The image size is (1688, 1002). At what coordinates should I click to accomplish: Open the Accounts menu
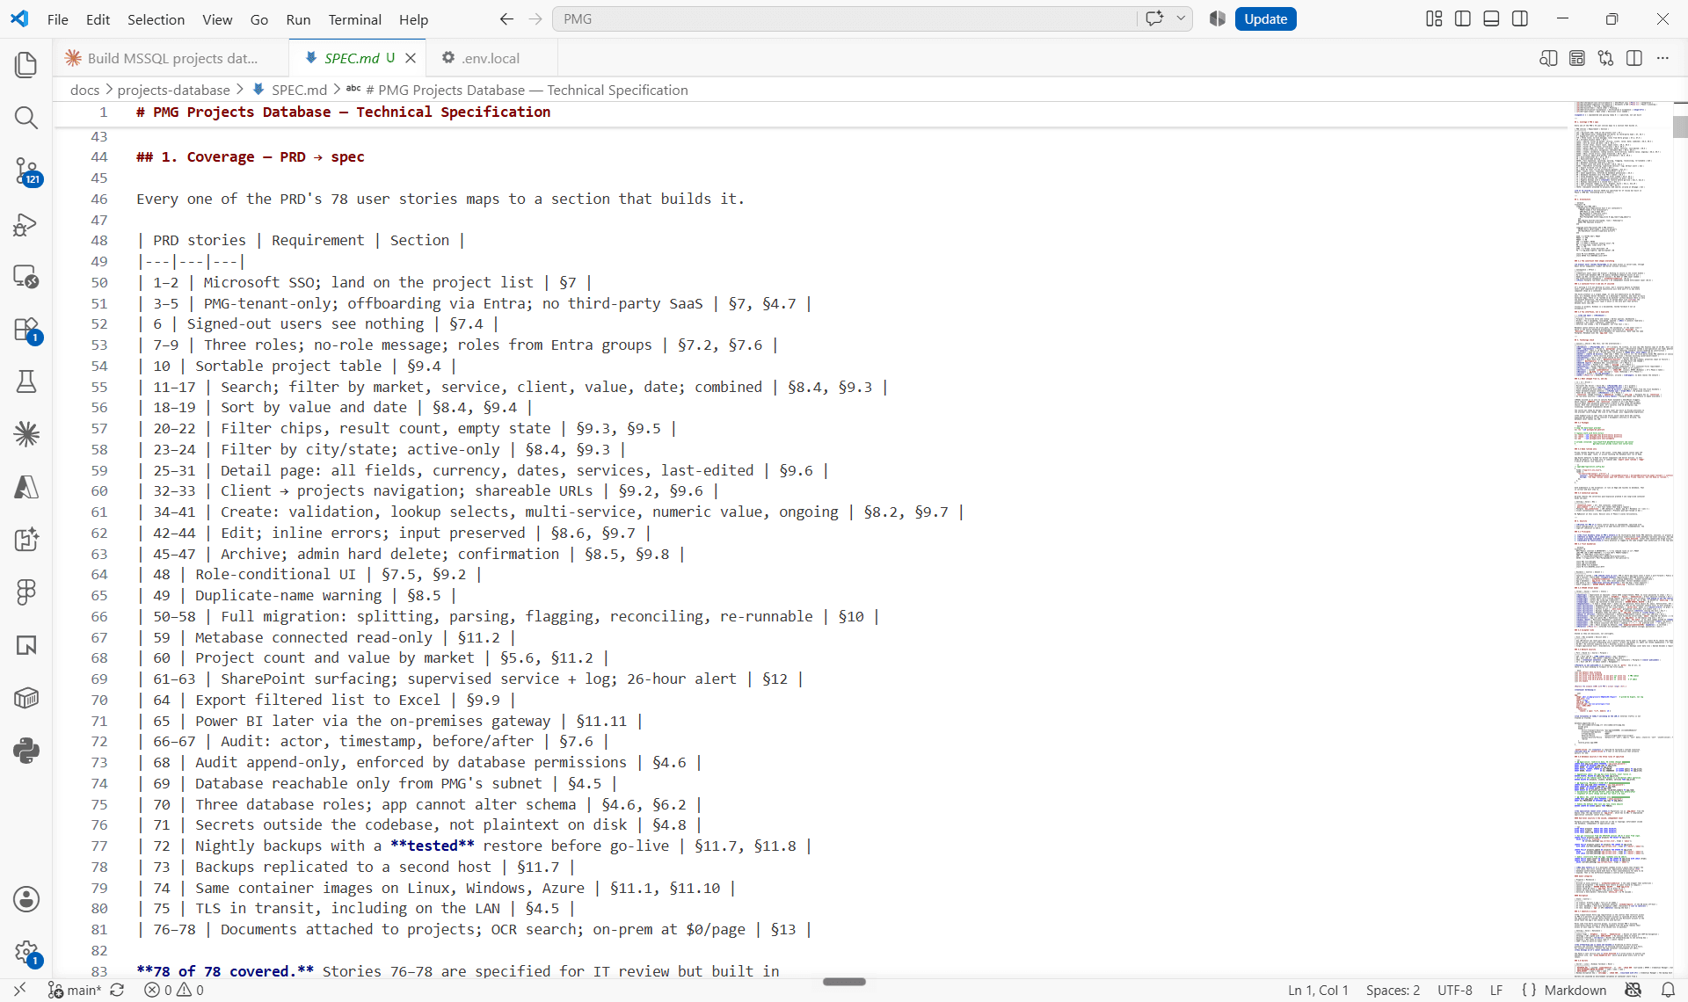coord(26,899)
